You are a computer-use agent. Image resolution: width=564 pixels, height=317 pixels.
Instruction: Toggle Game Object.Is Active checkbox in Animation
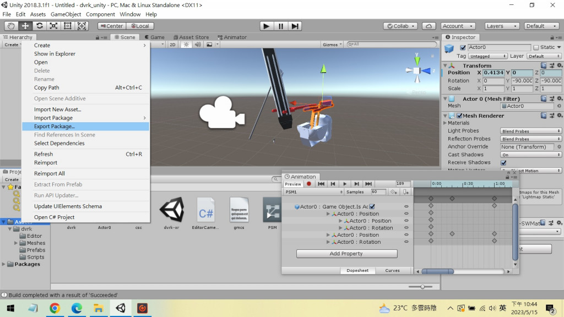click(x=372, y=206)
